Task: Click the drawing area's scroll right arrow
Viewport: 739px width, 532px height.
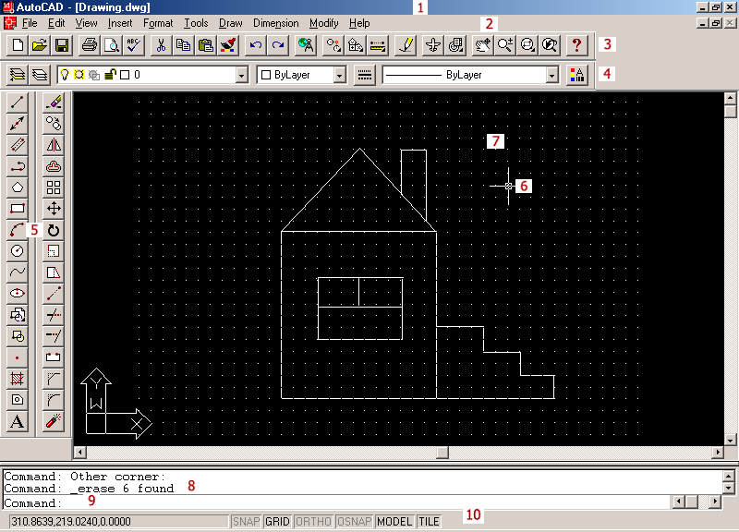Action: click(718, 453)
